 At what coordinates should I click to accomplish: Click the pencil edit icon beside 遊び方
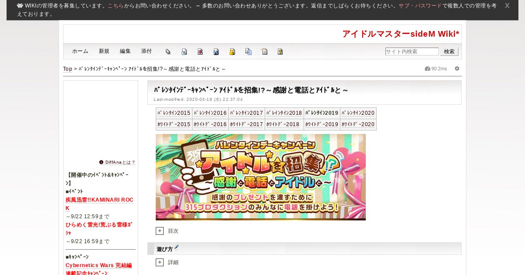click(x=176, y=247)
